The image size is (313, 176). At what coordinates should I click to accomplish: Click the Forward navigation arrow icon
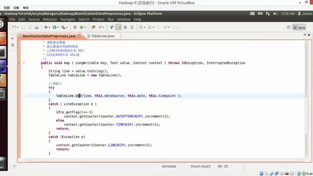[174, 27]
